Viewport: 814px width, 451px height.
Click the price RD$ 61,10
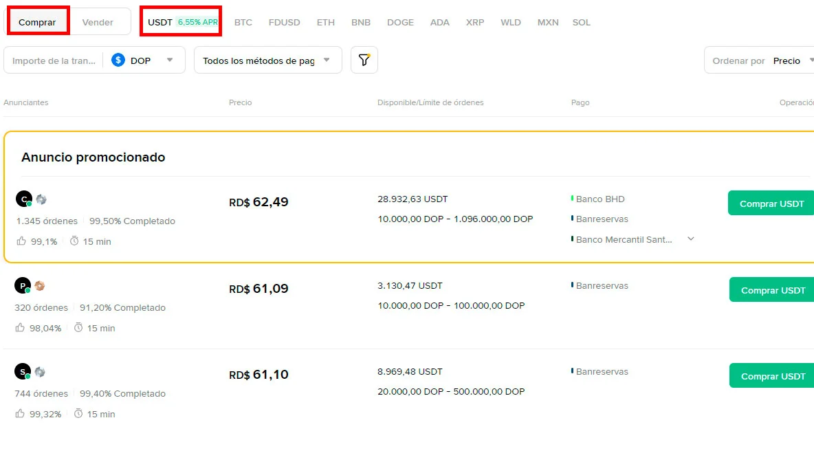[258, 375]
